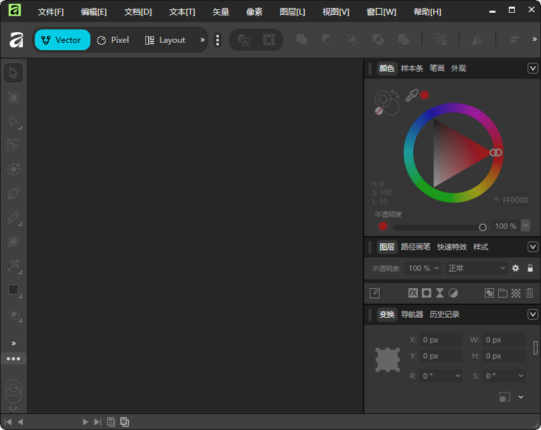Image resolution: width=541 pixels, height=430 pixels.
Task: Open the layer opacity dropdown showing 100%
Action: coord(422,267)
